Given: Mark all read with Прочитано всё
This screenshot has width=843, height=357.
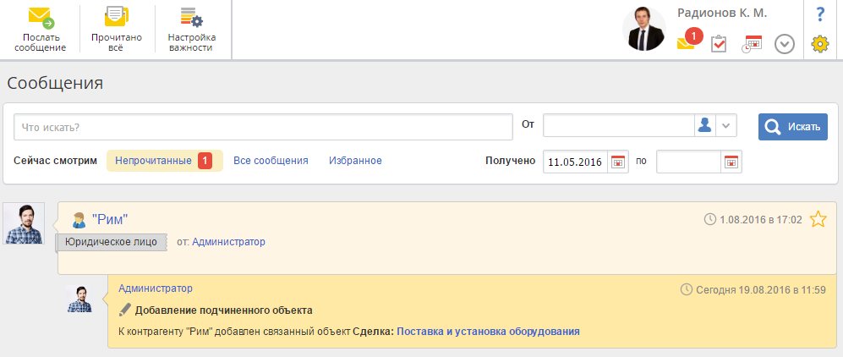Looking at the screenshot, I should click(x=116, y=30).
